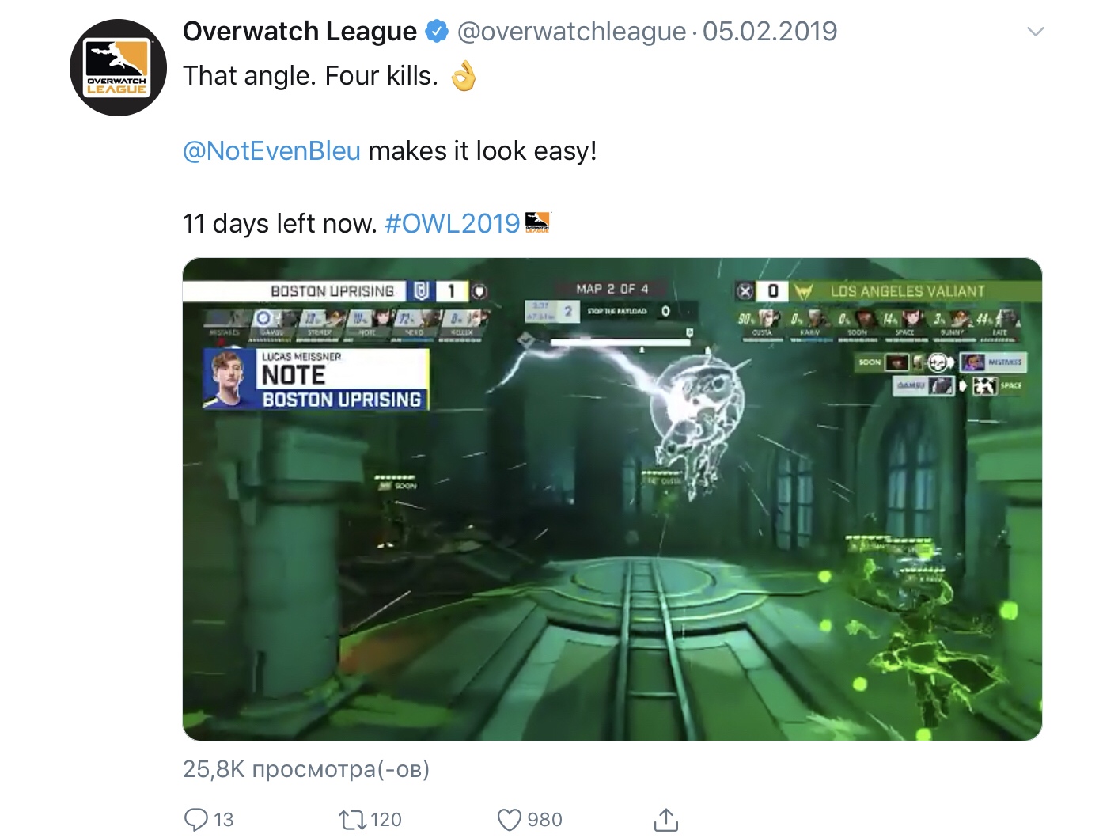Click the payload progress bar in video
Screen dimensions: 1118x838
(x=620, y=343)
